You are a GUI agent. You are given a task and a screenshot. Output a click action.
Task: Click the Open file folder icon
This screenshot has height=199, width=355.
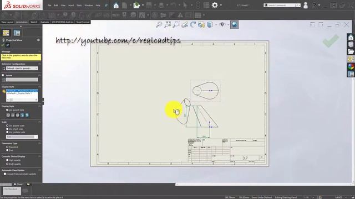pos(136,5)
